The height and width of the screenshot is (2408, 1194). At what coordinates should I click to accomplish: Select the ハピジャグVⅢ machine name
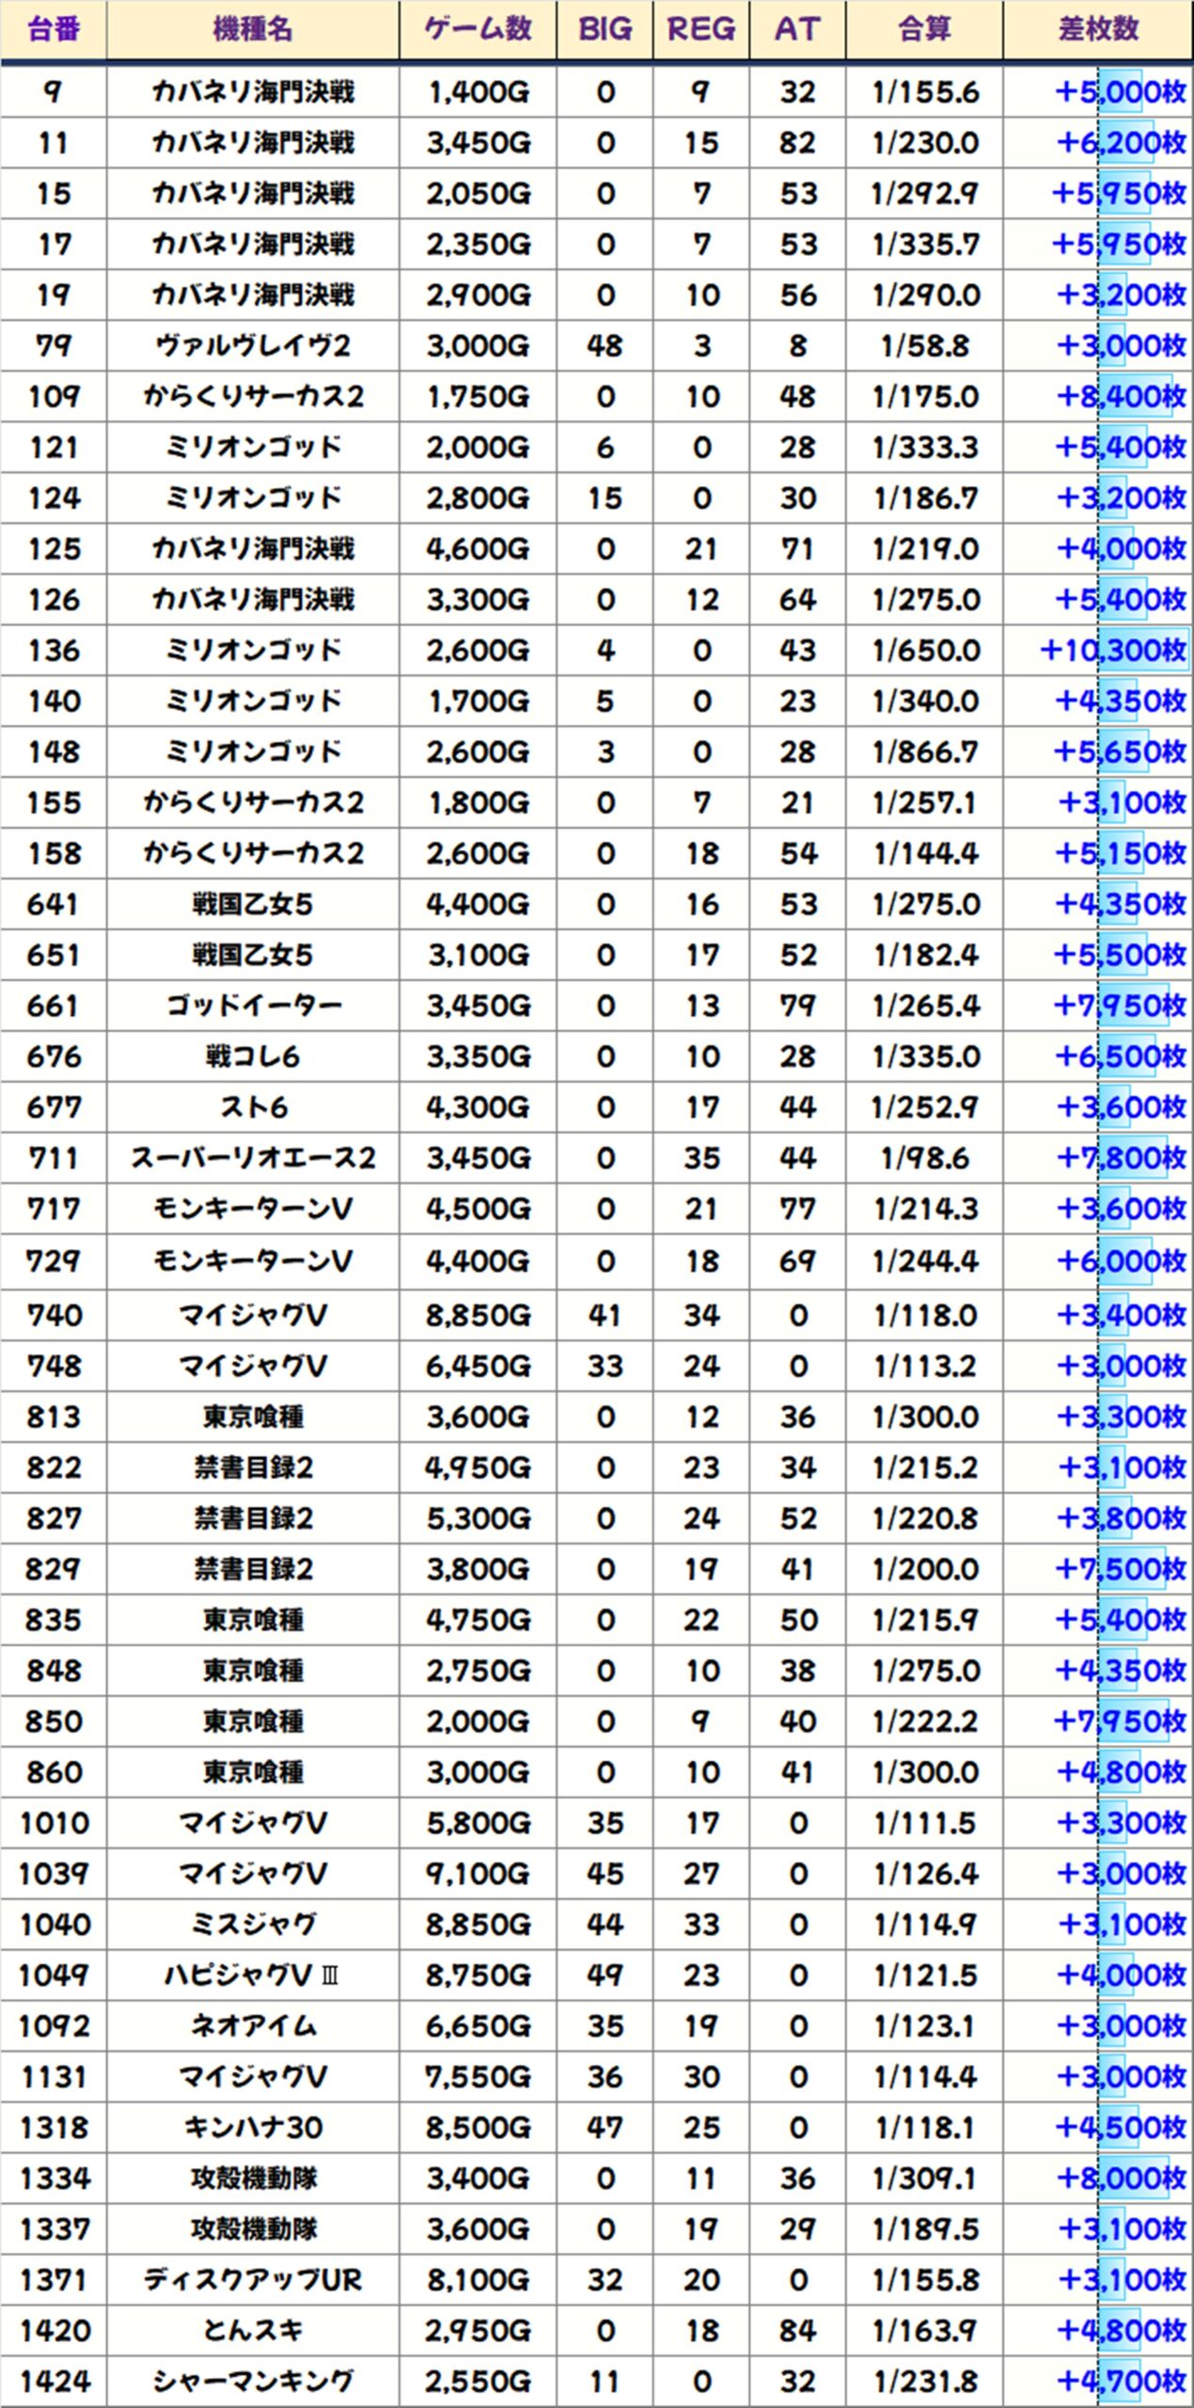coord(253,1975)
